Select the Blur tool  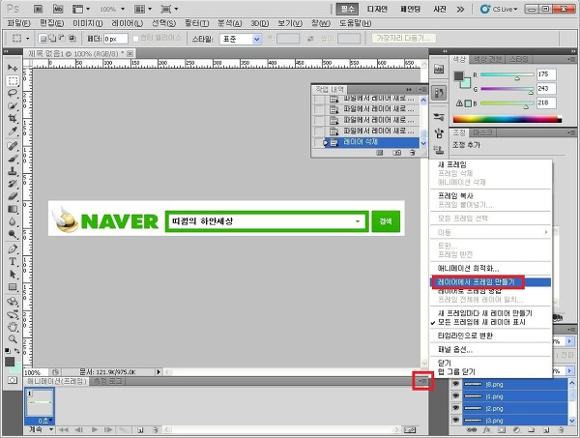click(13, 221)
